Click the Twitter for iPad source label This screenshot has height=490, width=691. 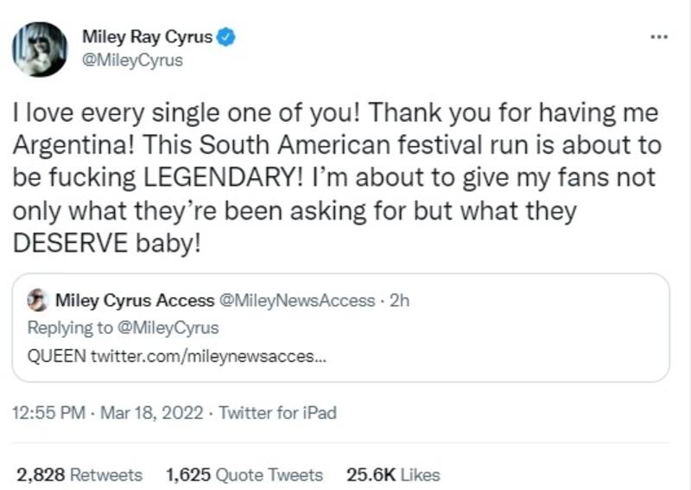(277, 412)
